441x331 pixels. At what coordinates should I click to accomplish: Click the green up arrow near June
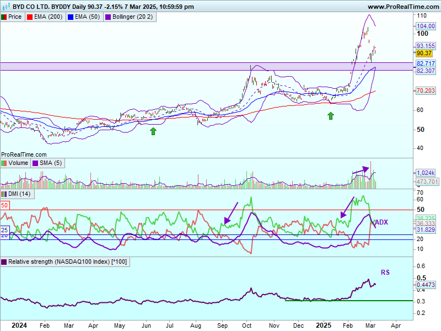153,131
